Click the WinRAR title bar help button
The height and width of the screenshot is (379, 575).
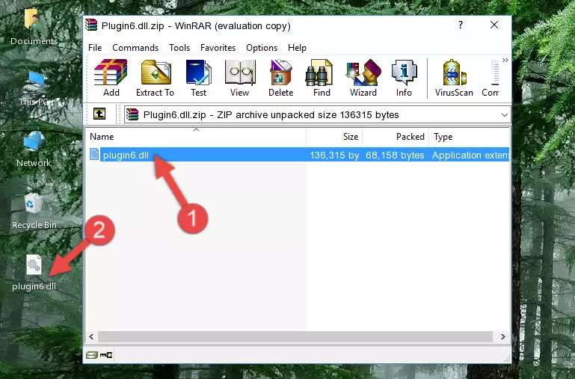pos(460,25)
